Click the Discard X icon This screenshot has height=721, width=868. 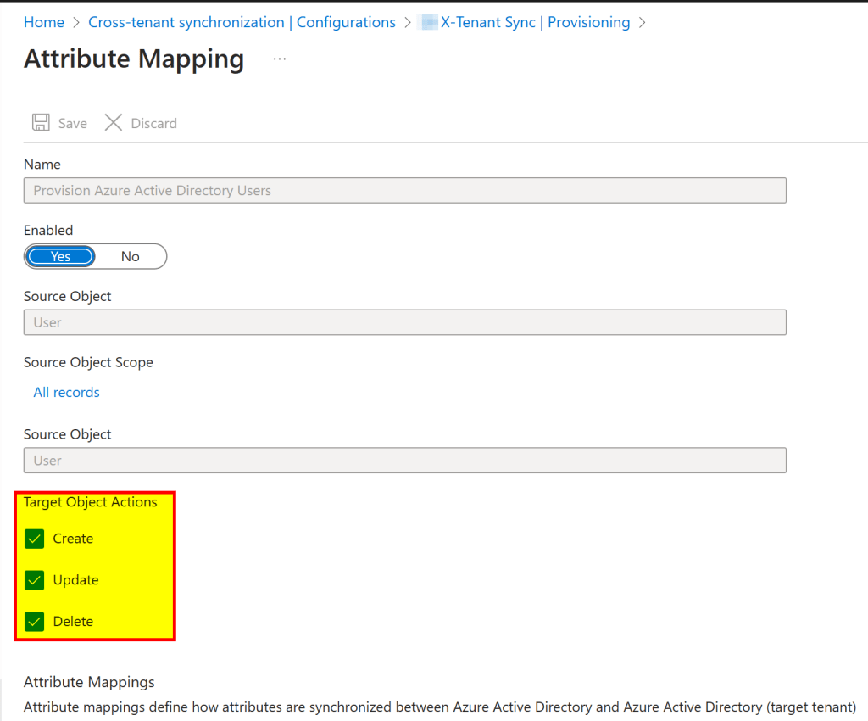[x=114, y=123]
